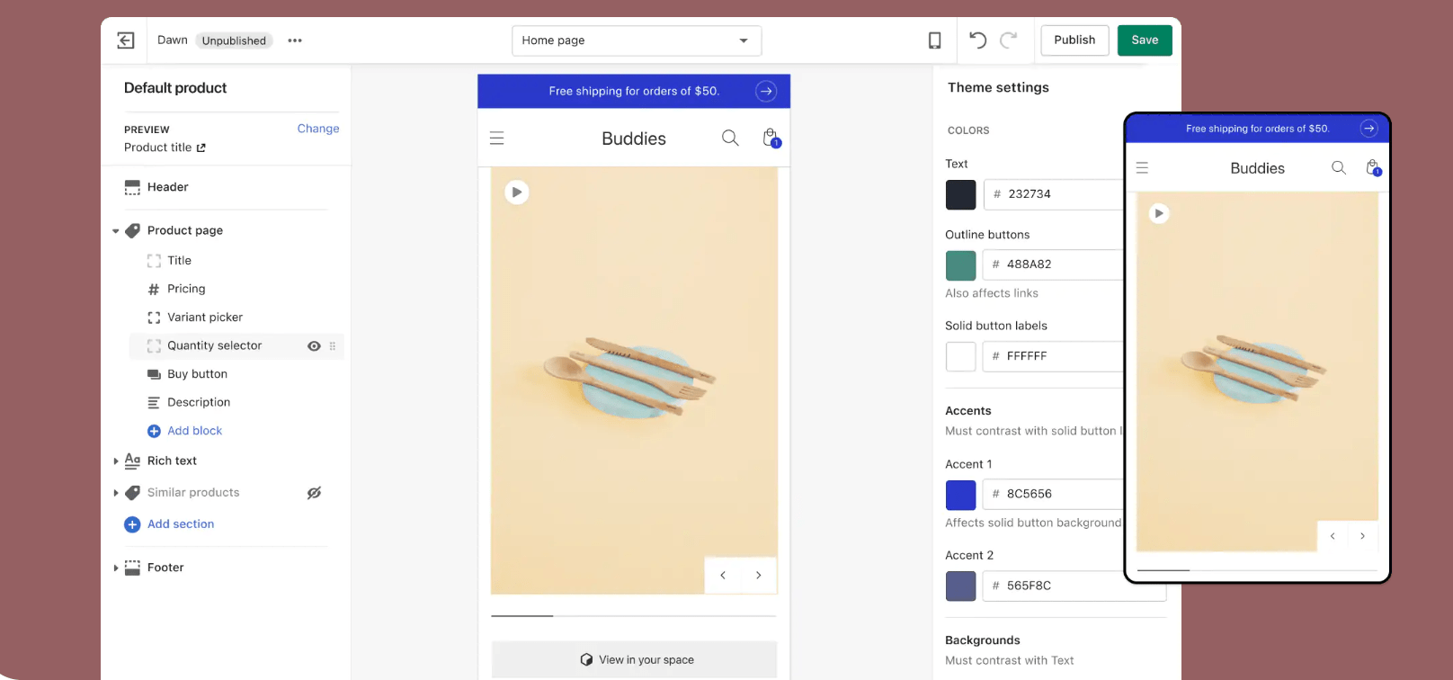Click the search icon in store preview
The height and width of the screenshot is (680, 1453).
tap(730, 138)
